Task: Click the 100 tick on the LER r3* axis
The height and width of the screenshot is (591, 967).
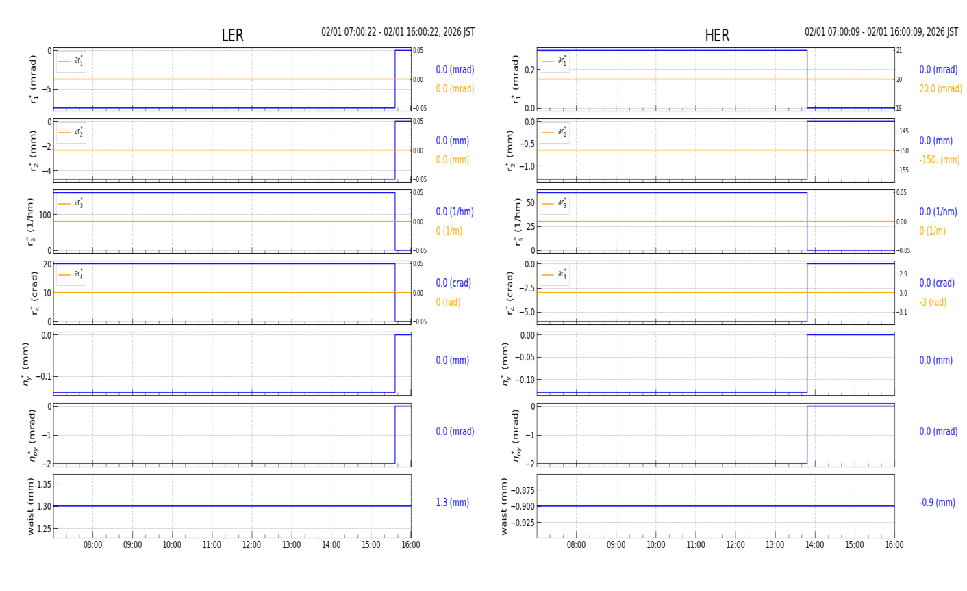Action: pos(45,215)
